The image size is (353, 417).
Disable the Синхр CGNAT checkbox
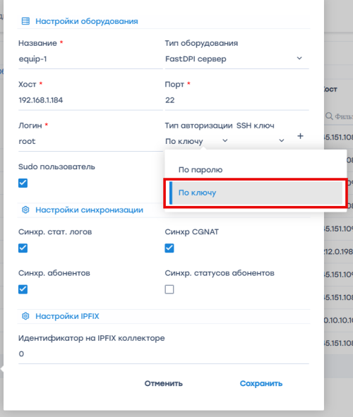tap(169, 248)
